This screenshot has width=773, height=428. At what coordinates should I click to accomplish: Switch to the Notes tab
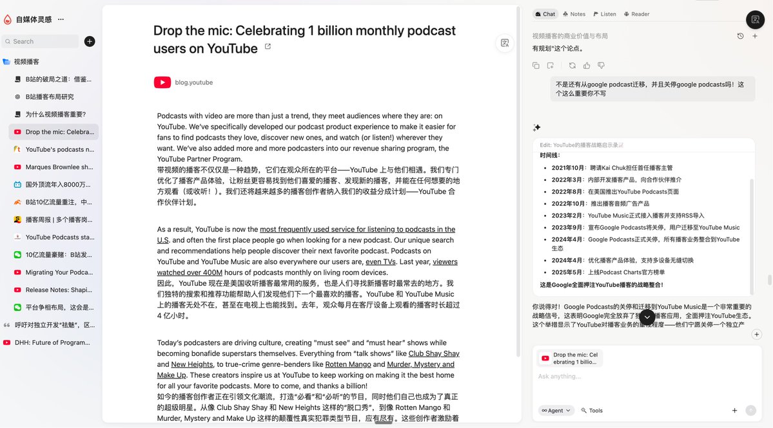[574, 14]
